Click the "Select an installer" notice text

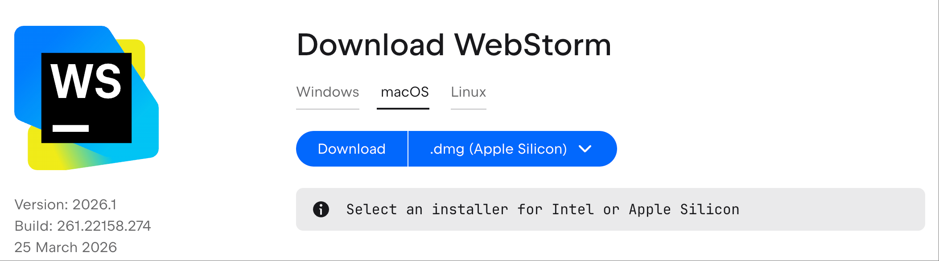pyautogui.click(x=543, y=209)
